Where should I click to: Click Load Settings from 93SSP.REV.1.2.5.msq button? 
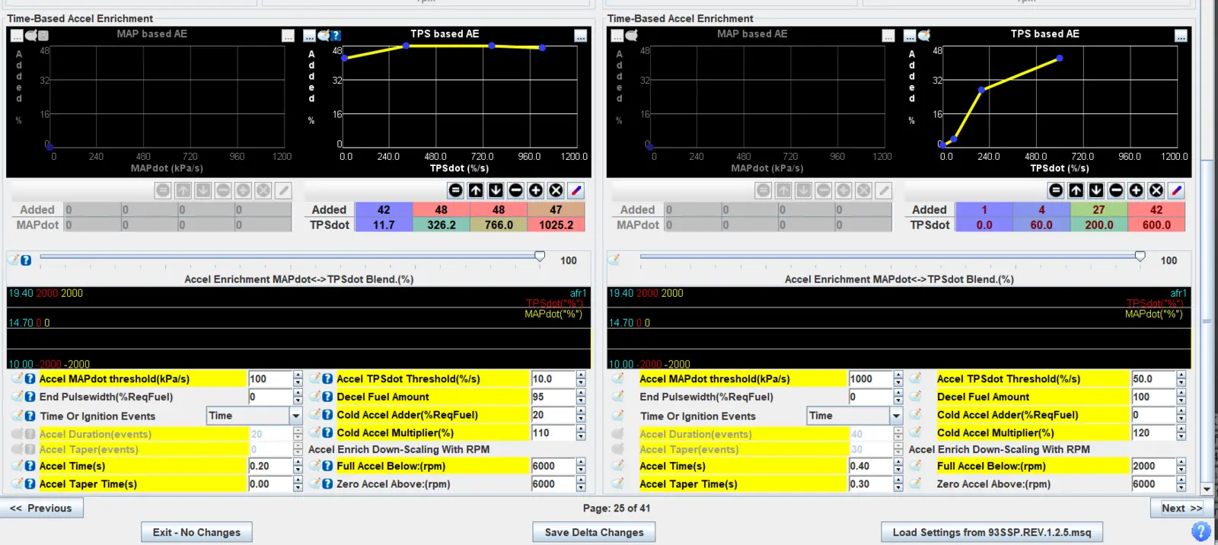992,532
